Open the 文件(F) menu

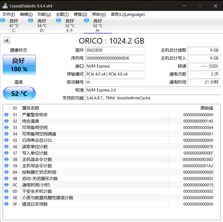pos(9,14)
